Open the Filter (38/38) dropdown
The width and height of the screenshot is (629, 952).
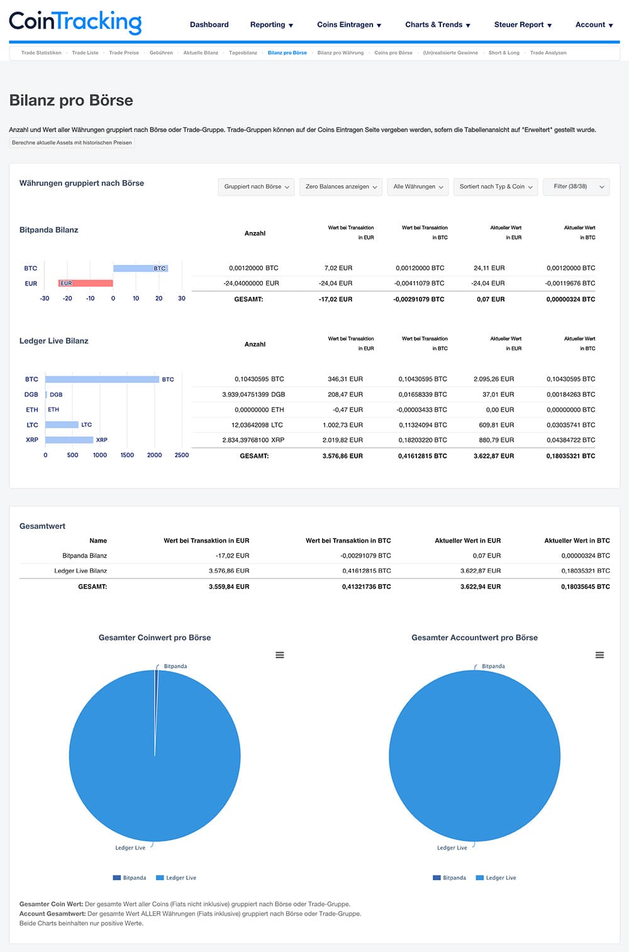[577, 187]
